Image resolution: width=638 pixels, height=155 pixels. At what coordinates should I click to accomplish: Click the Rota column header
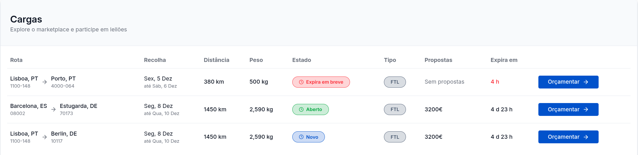16,60
